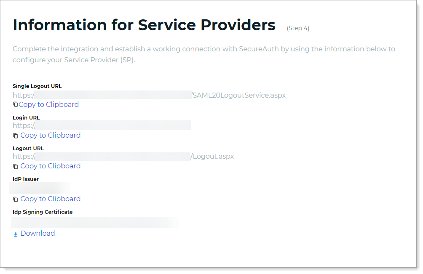
Task: Click the download arrow icon for signing certificate
Action: pyautogui.click(x=16, y=234)
